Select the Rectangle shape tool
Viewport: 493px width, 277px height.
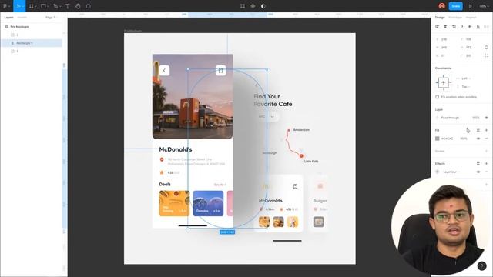click(43, 6)
